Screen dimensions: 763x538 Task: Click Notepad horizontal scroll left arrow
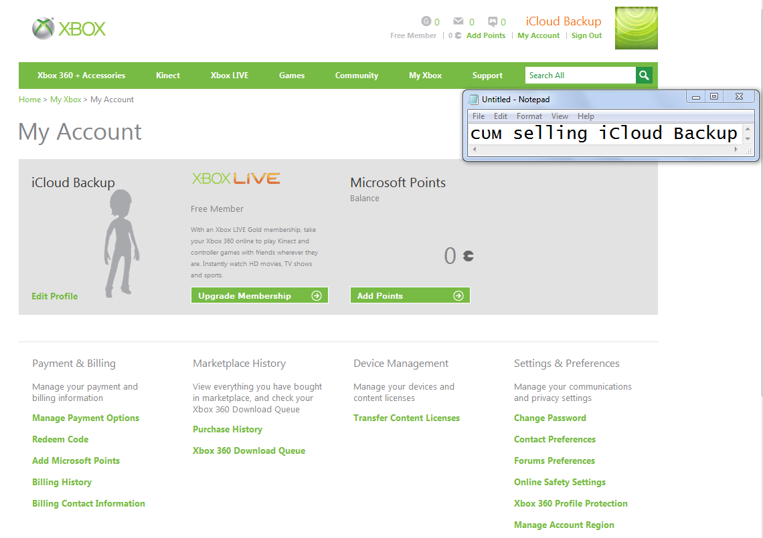tap(475, 150)
